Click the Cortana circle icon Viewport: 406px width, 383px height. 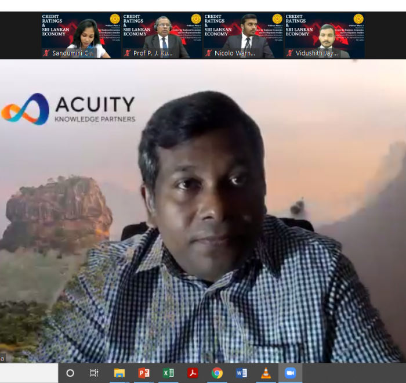(x=70, y=373)
